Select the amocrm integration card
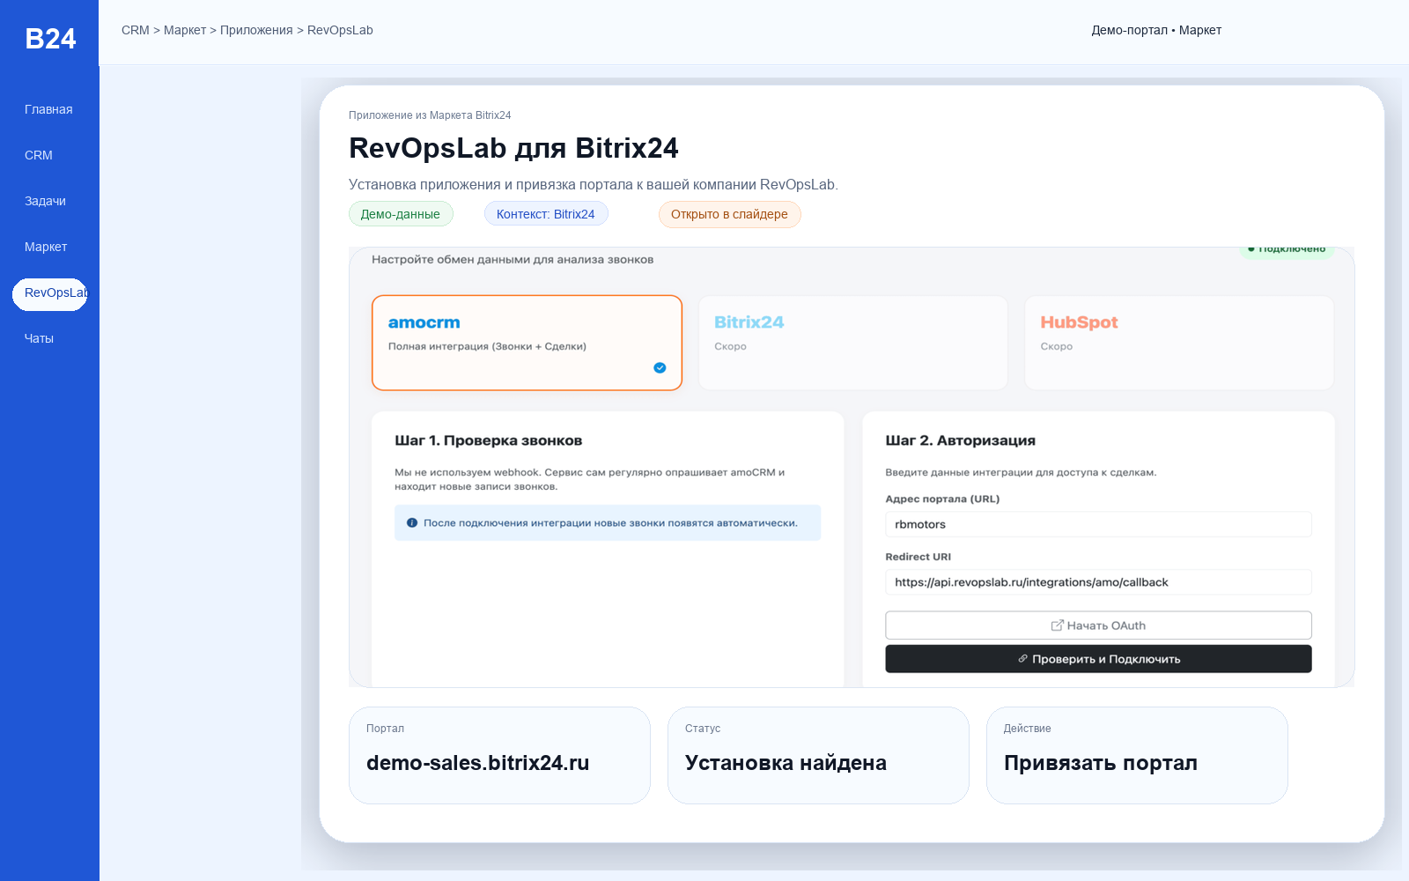Image resolution: width=1409 pixels, height=881 pixels. pos(527,343)
